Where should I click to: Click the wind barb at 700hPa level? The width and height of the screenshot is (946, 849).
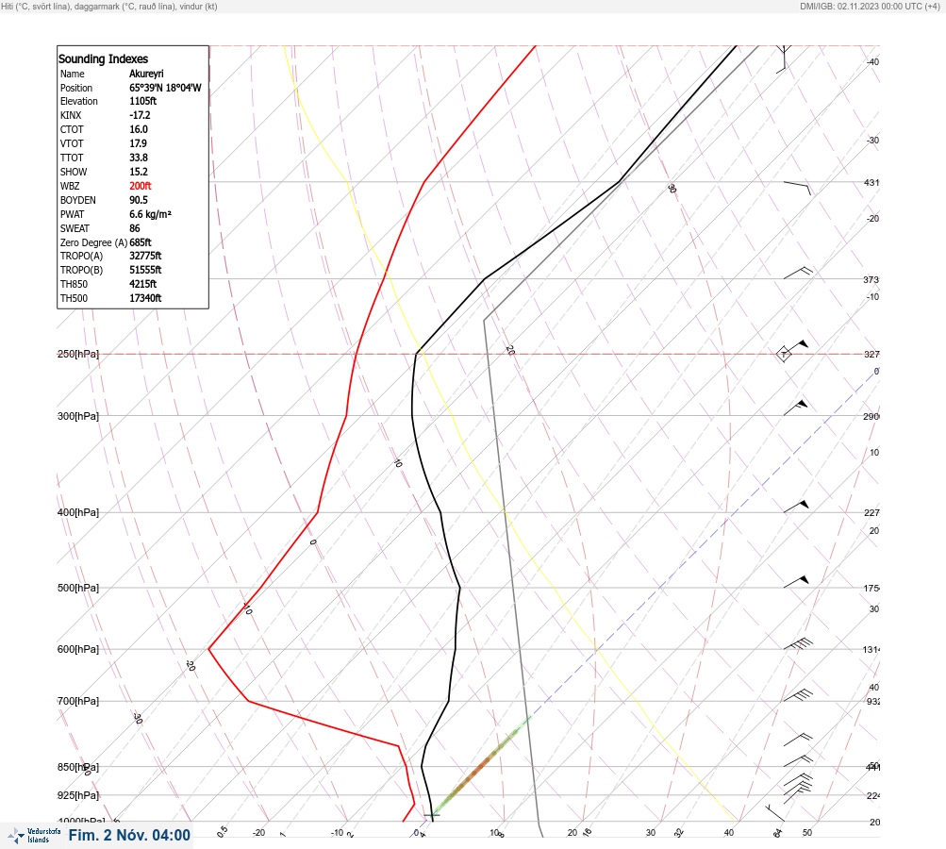[798, 695]
